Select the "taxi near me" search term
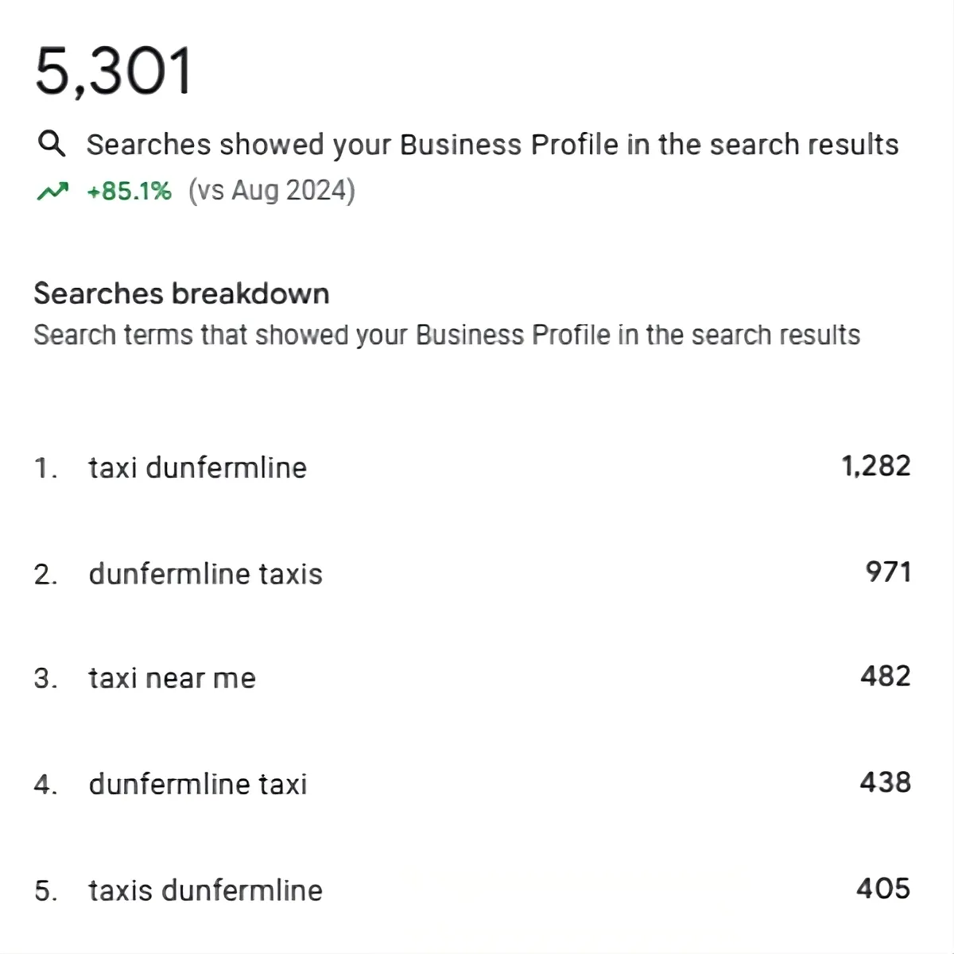The width and height of the screenshot is (954, 954). pyautogui.click(x=172, y=678)
